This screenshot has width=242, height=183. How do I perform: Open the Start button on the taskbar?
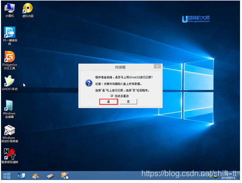tap(7, 176)
